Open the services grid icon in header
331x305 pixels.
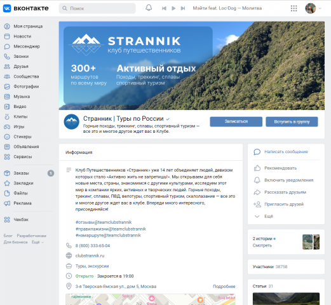pos(294,8)
